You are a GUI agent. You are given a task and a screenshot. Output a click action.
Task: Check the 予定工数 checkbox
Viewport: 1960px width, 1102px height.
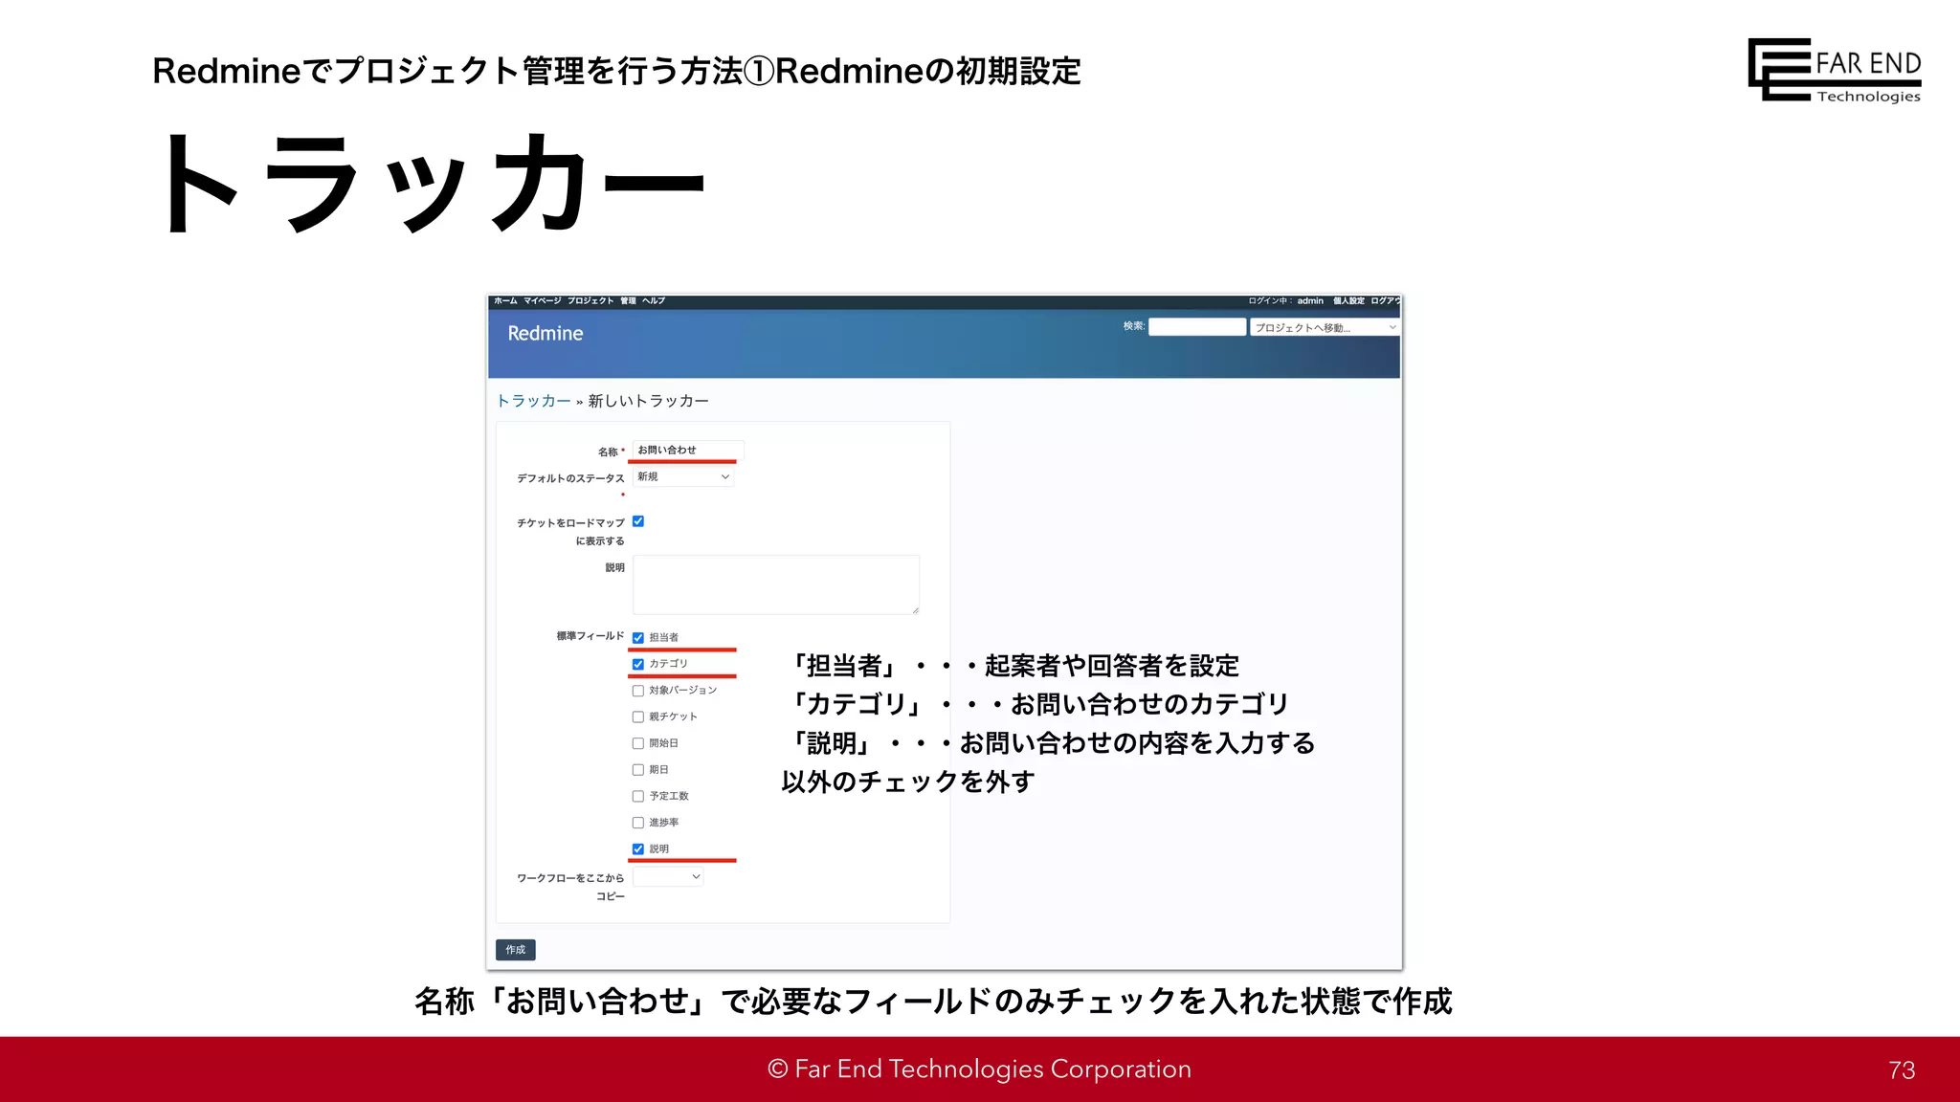638,796
